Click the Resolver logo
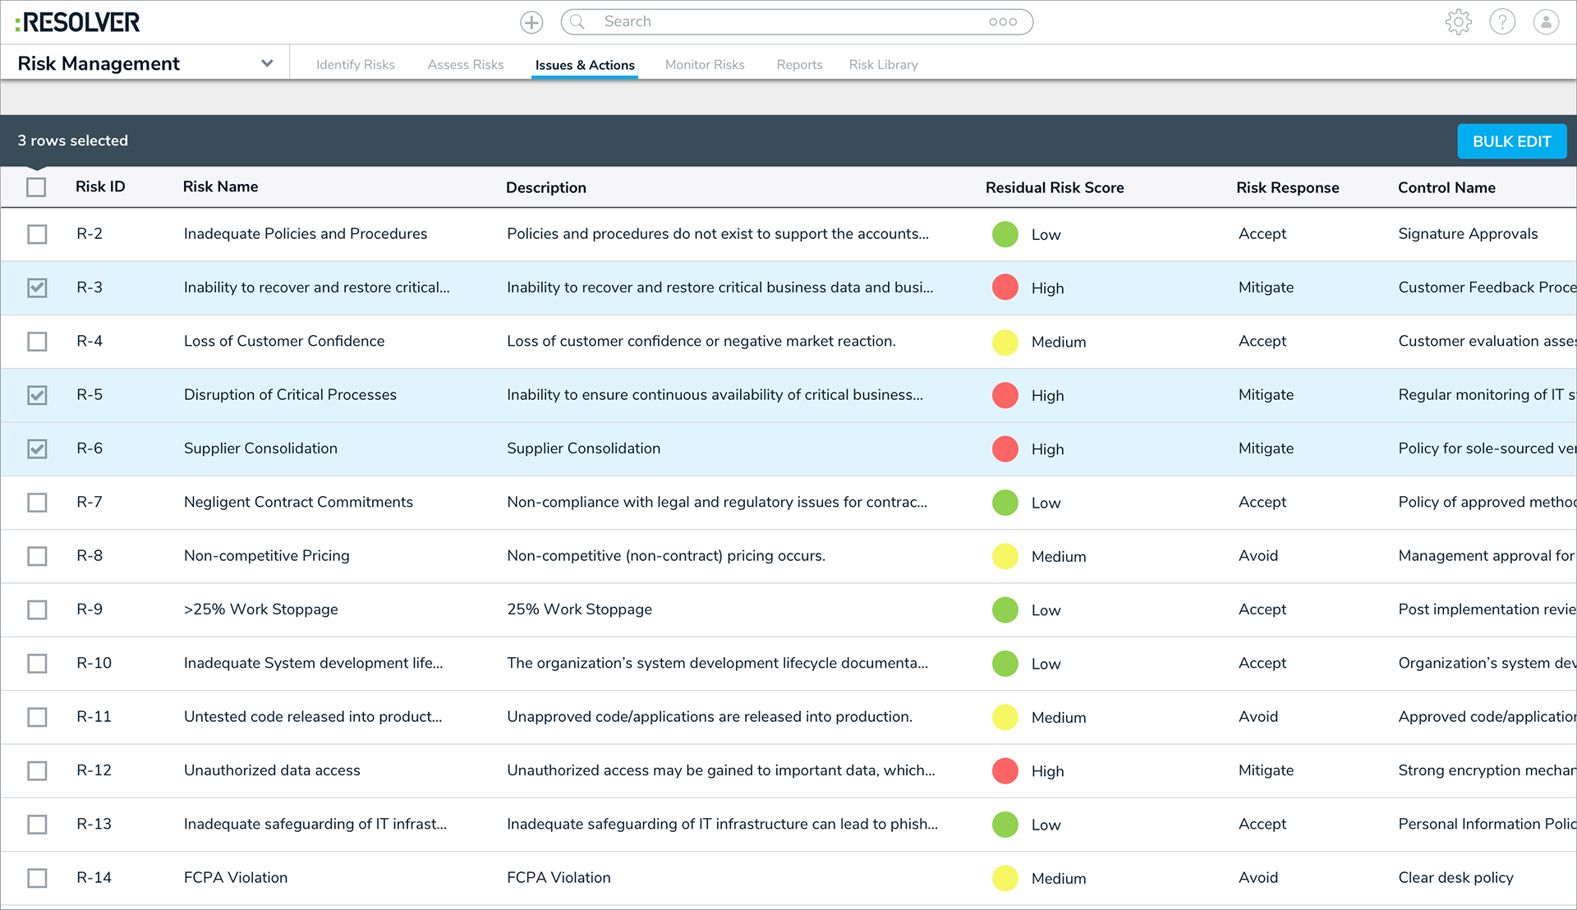The image size is (1577, 910). click(78, 22)
